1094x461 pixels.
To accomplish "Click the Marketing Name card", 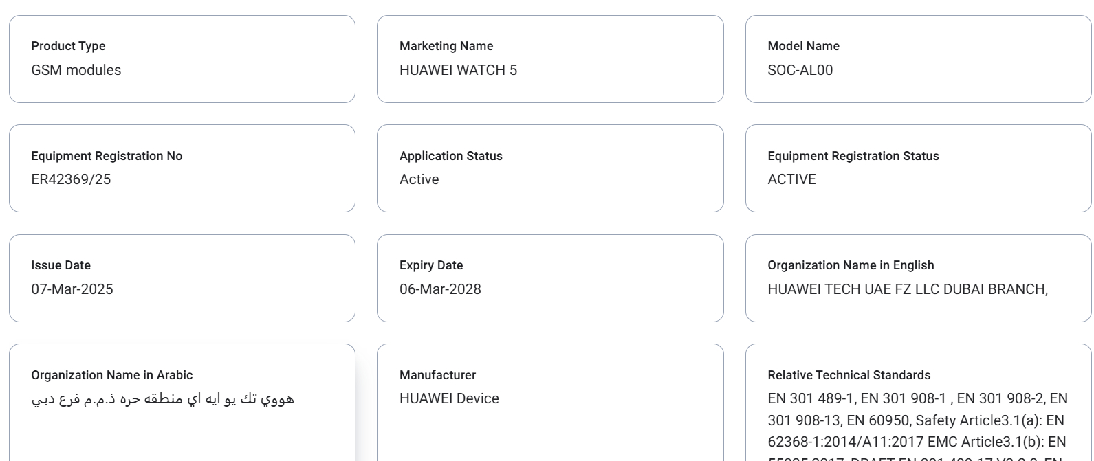I will pyautogui.click(x=550, y=59).
